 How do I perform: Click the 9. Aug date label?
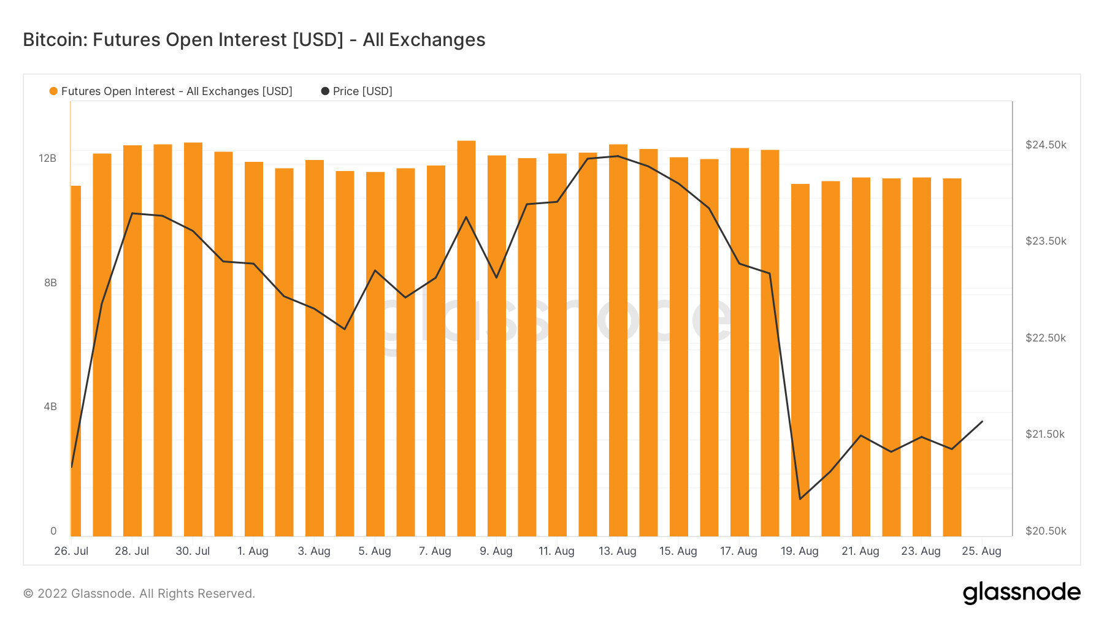click(496, 551)
